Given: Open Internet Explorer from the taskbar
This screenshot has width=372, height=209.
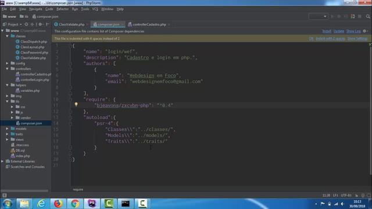Looking at the screenshot, I should click(41, 204).
